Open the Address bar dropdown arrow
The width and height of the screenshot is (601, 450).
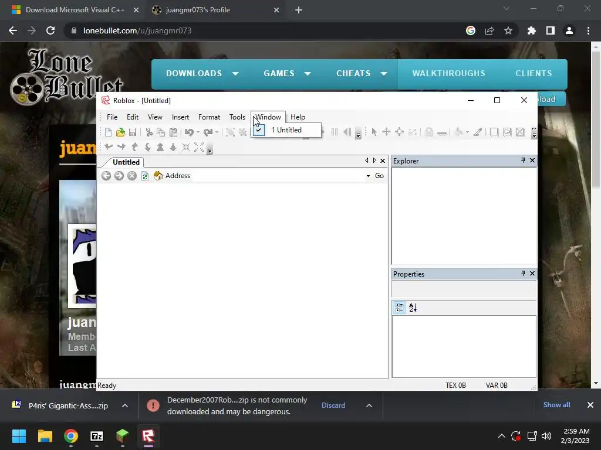[x=368, y=176]
